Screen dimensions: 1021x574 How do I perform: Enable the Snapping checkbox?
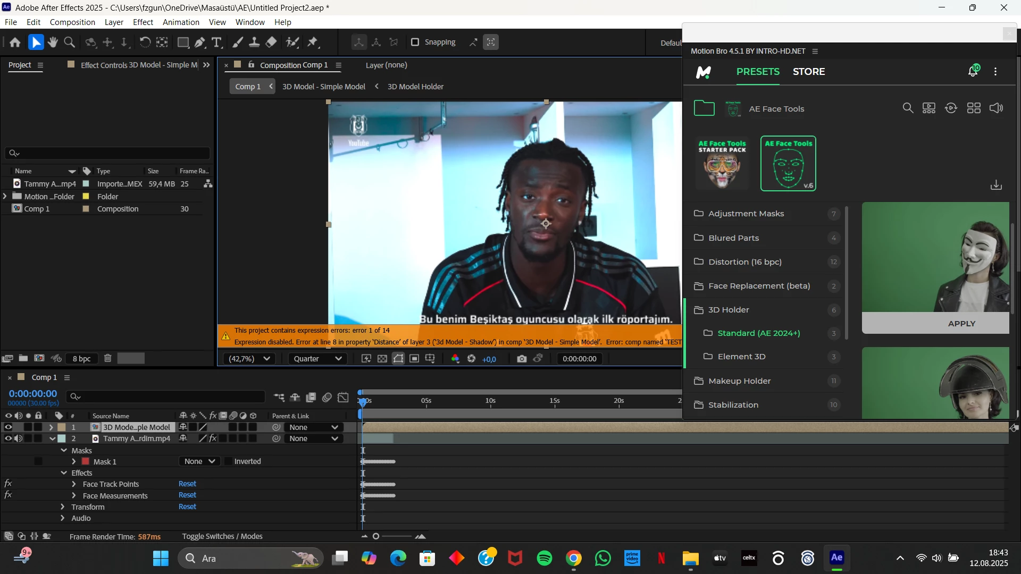[415, 42]
